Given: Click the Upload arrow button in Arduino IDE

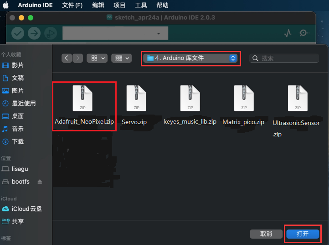Looking at the screenshot, I should pyautogui.click(x=34, y=33).
